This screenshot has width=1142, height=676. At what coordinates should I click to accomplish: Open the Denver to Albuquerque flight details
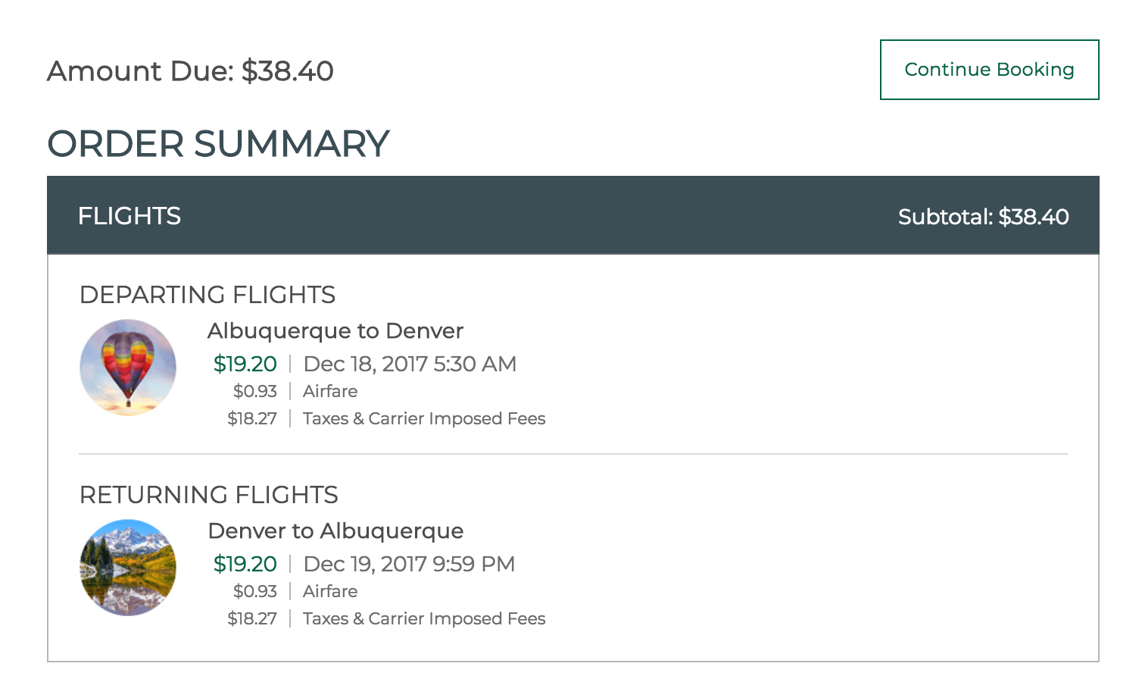[x=334, y=530]
